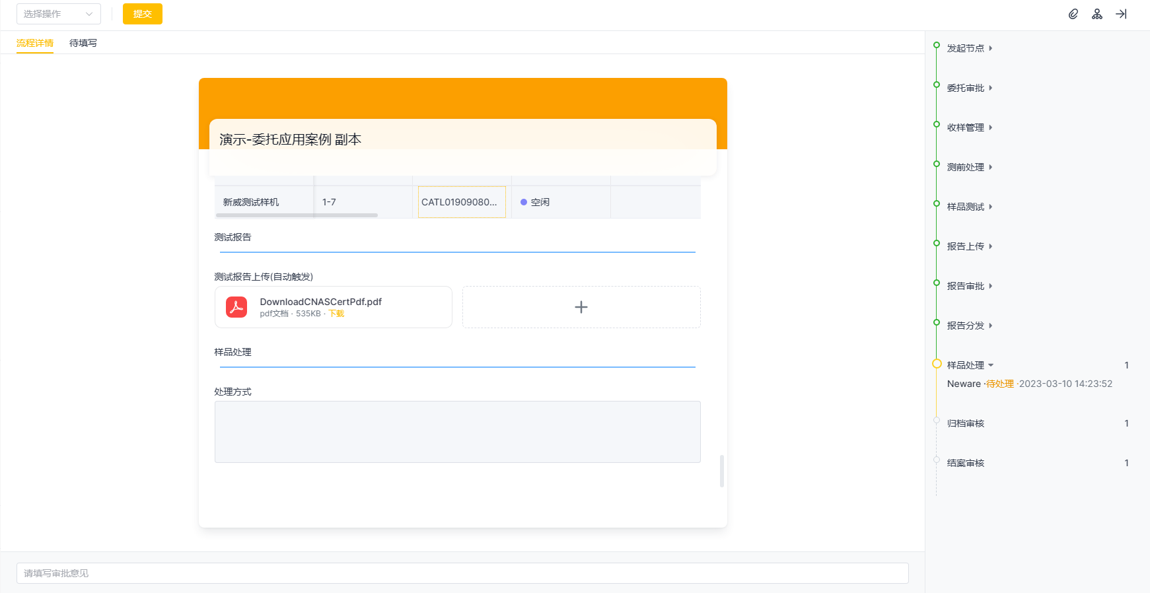Expand the 报告审批 step

coord(990,286)
